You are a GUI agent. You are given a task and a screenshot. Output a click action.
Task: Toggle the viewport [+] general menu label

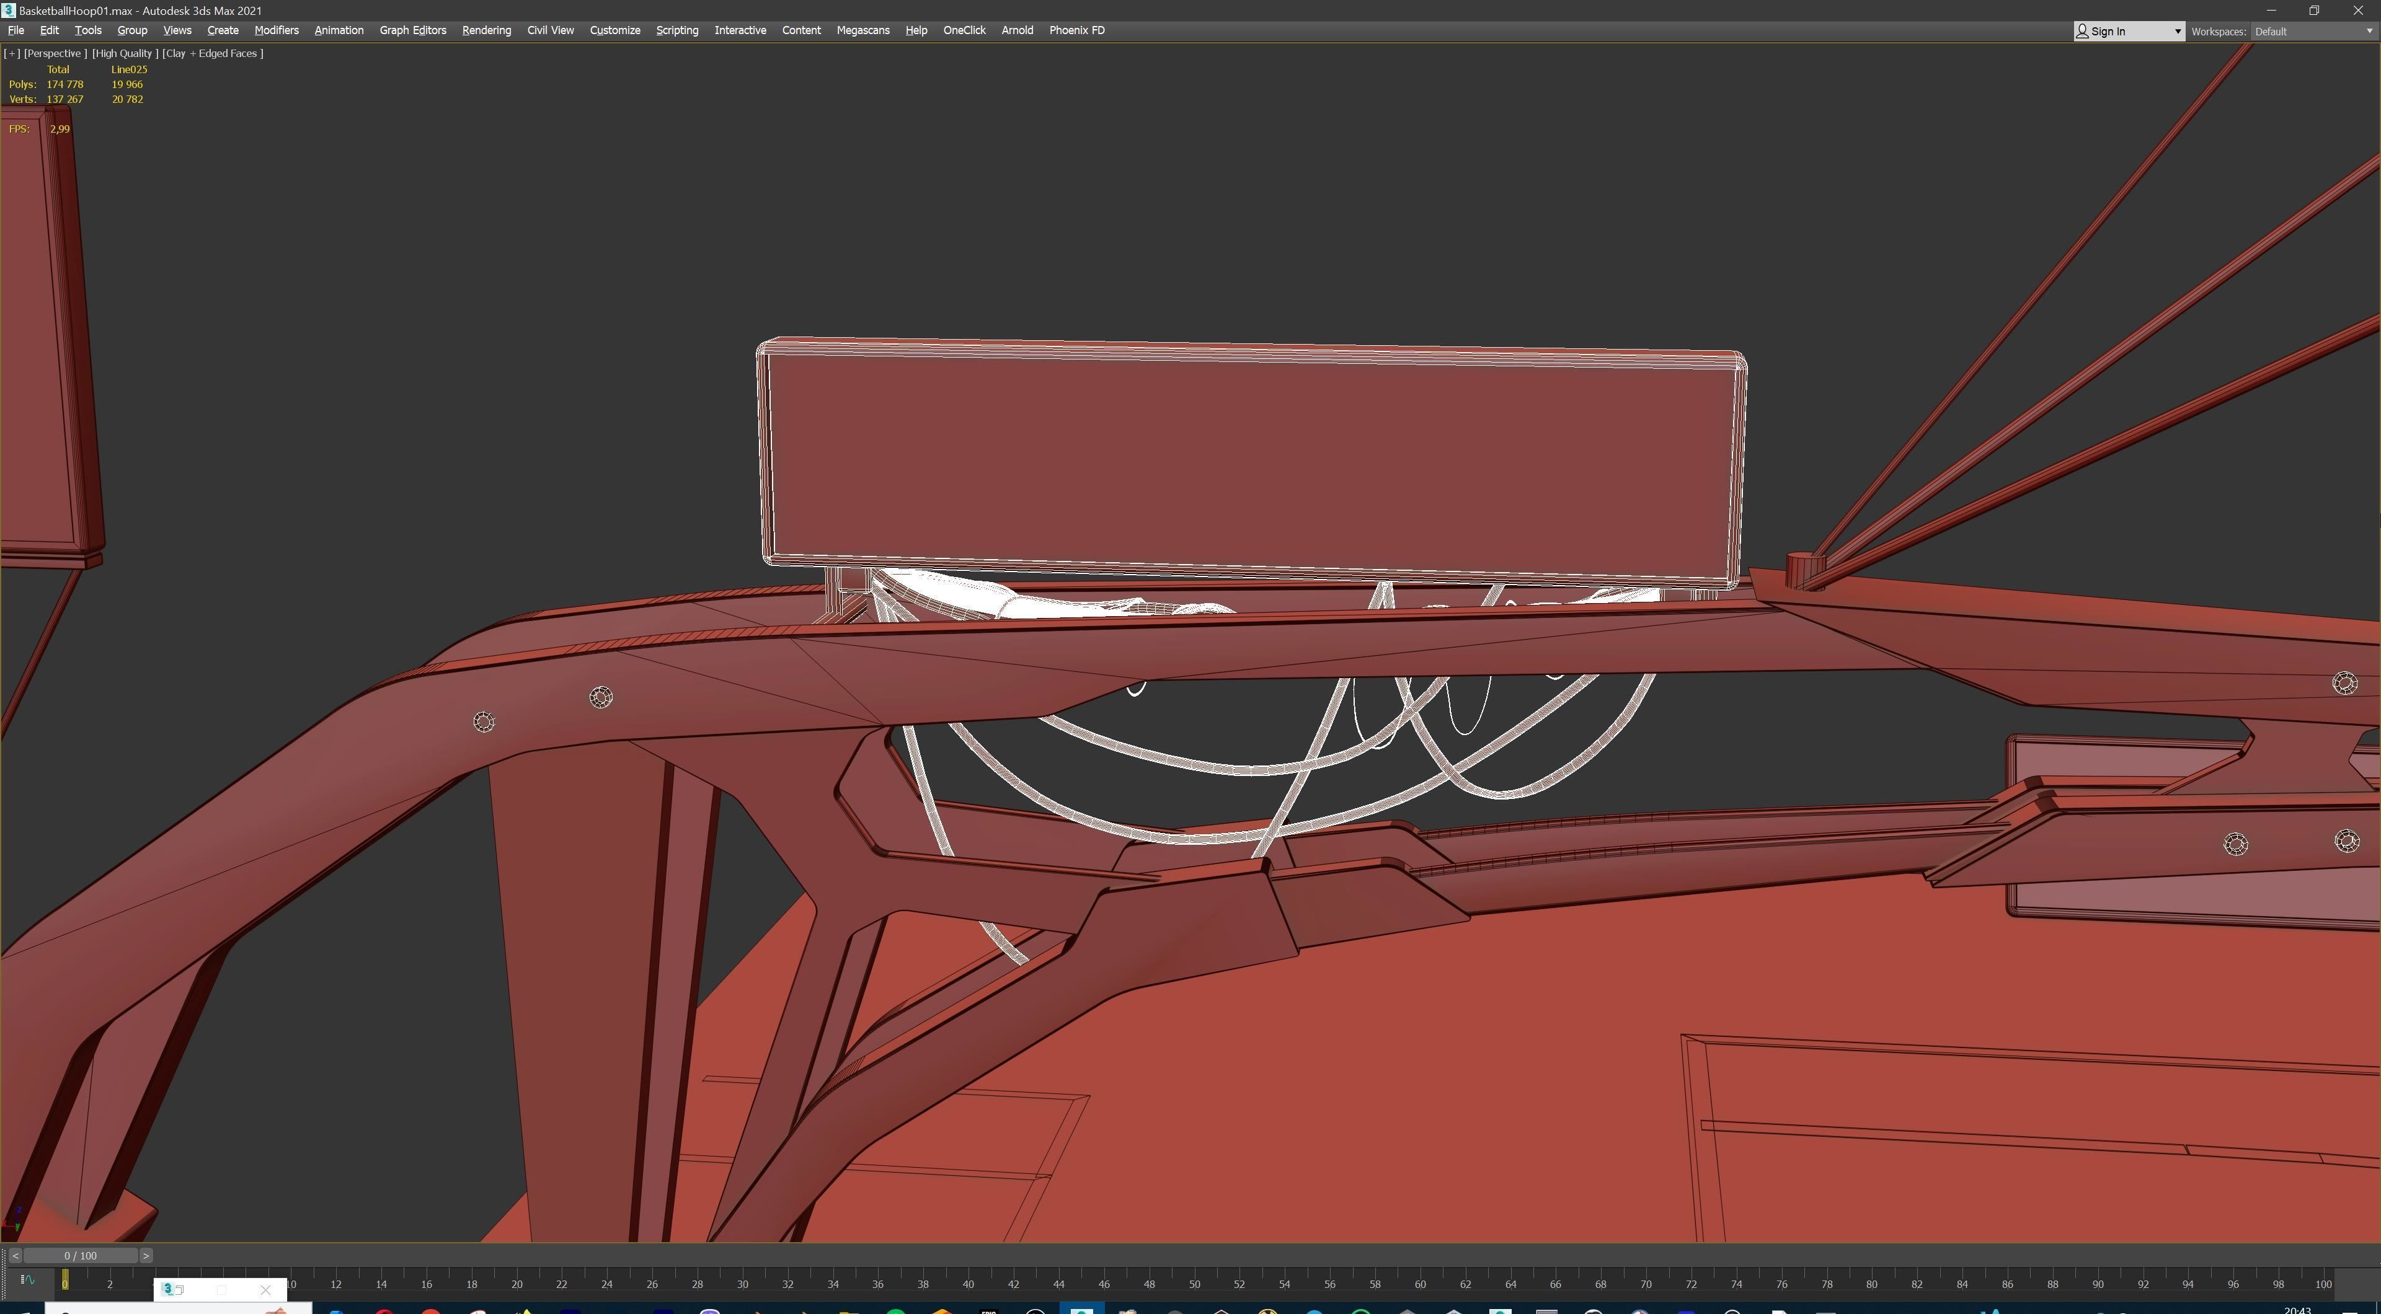click(12, 53)
